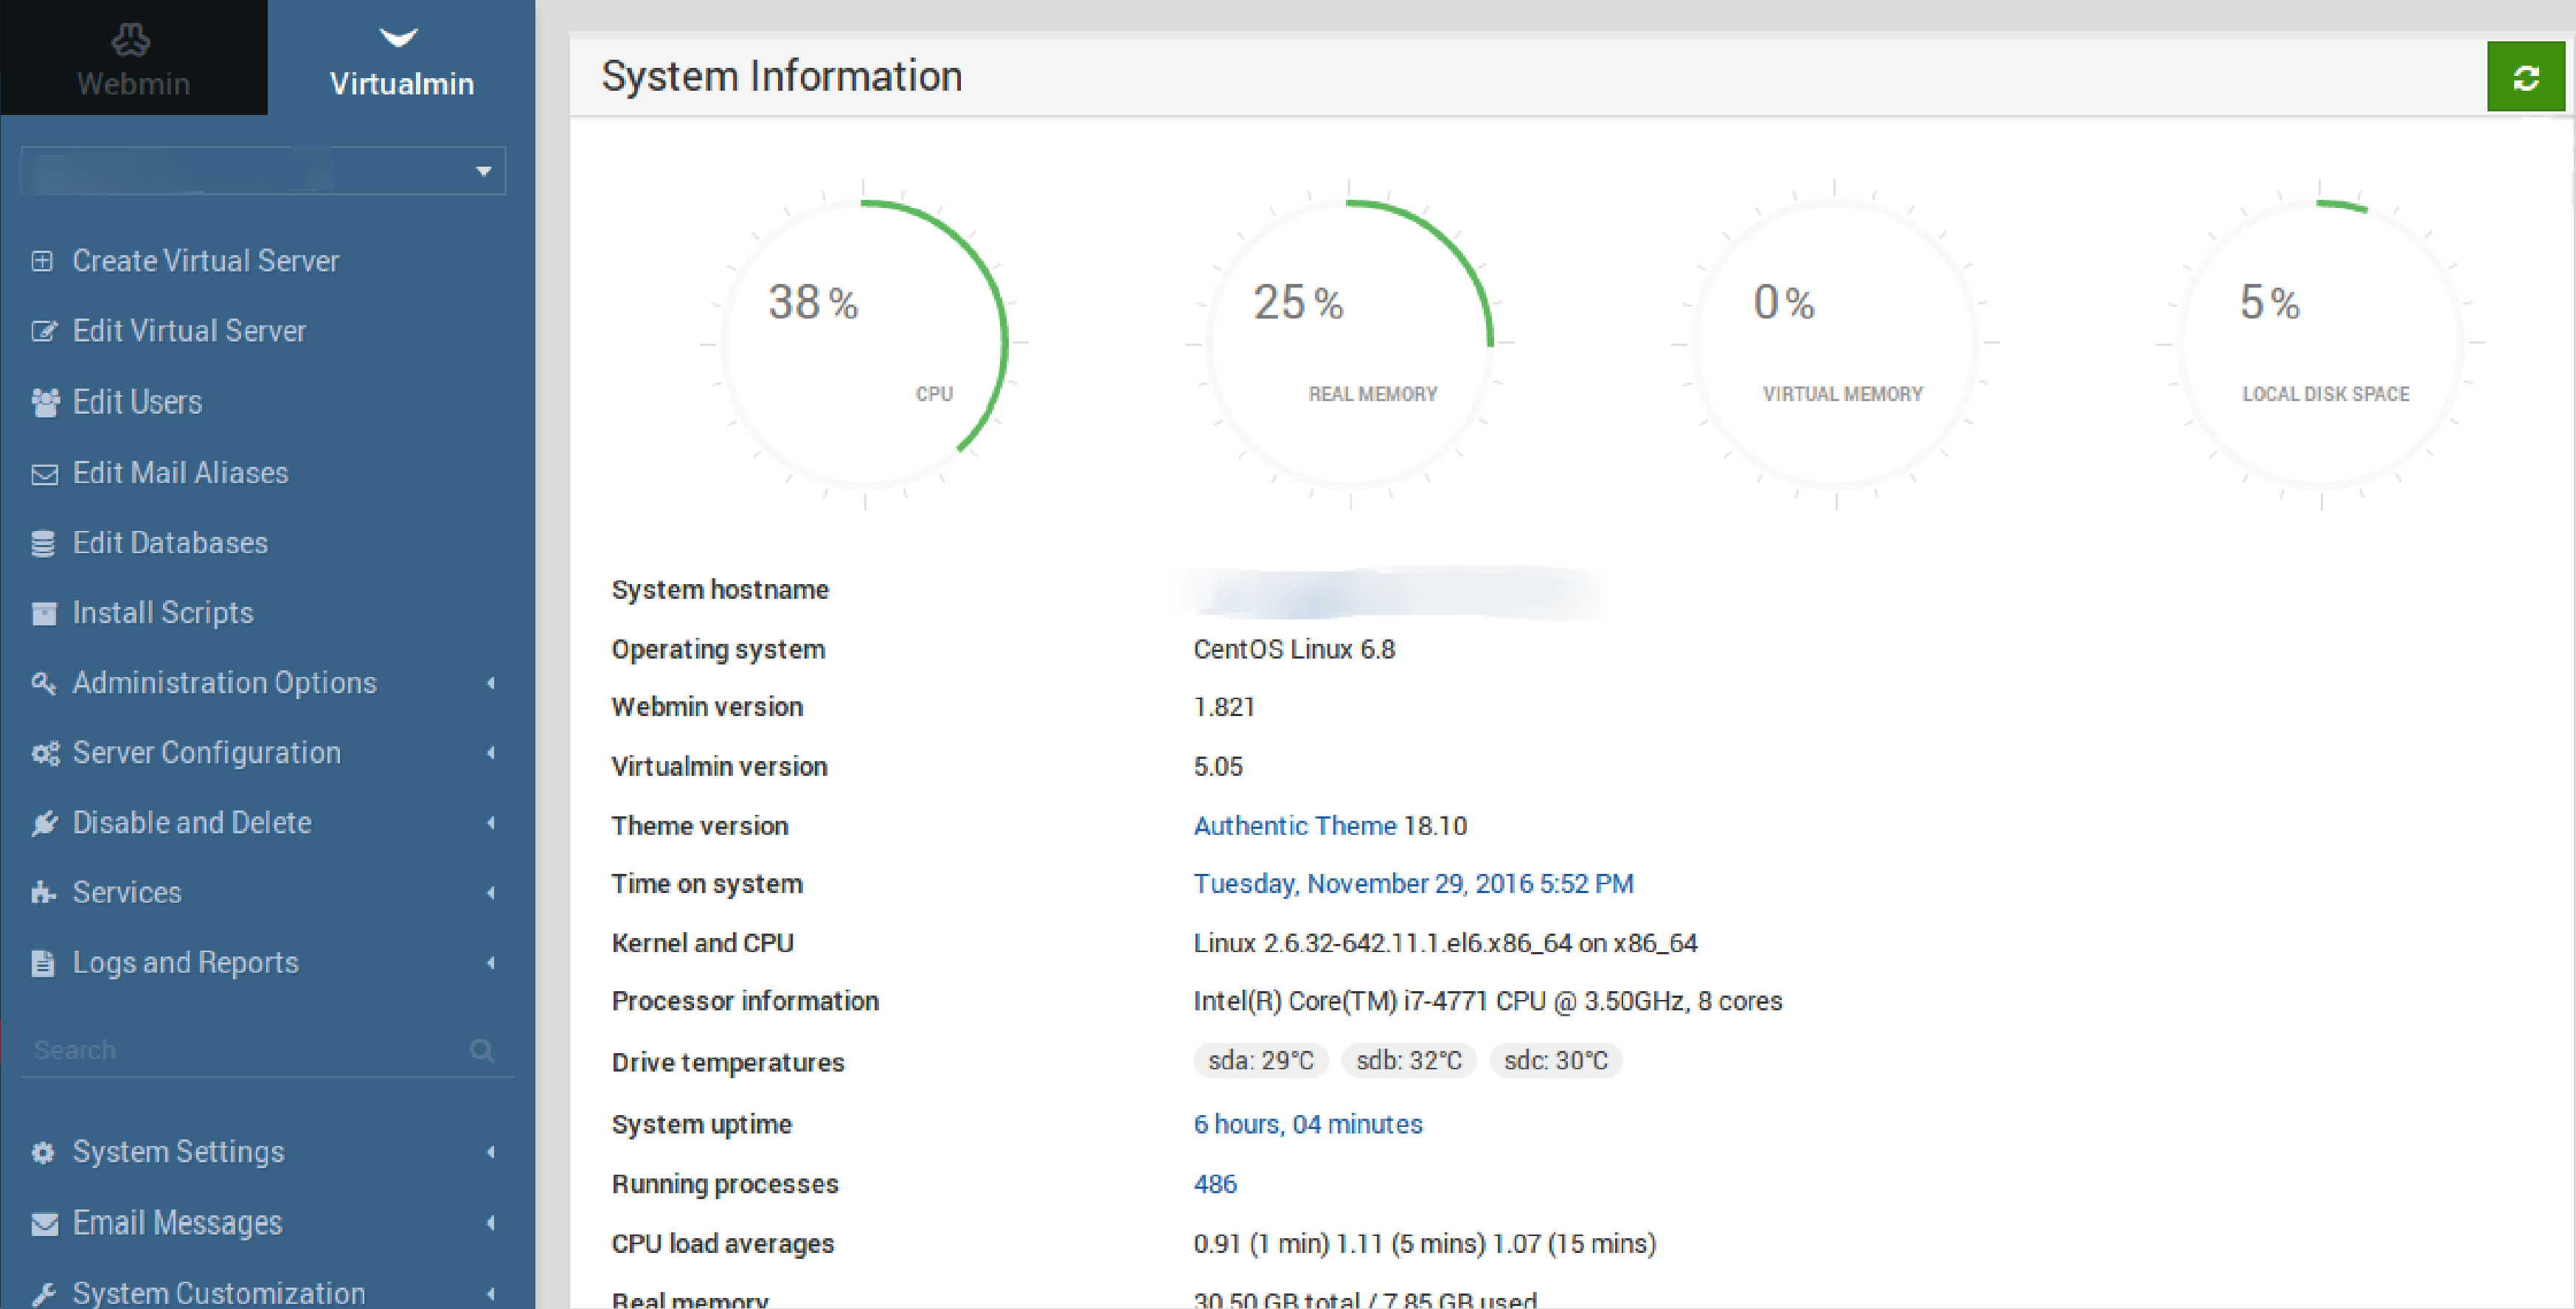This screenshot has width=2576, height=1309.
Task: Follow the Authentic Theme link
Action: click(1294, 826)
